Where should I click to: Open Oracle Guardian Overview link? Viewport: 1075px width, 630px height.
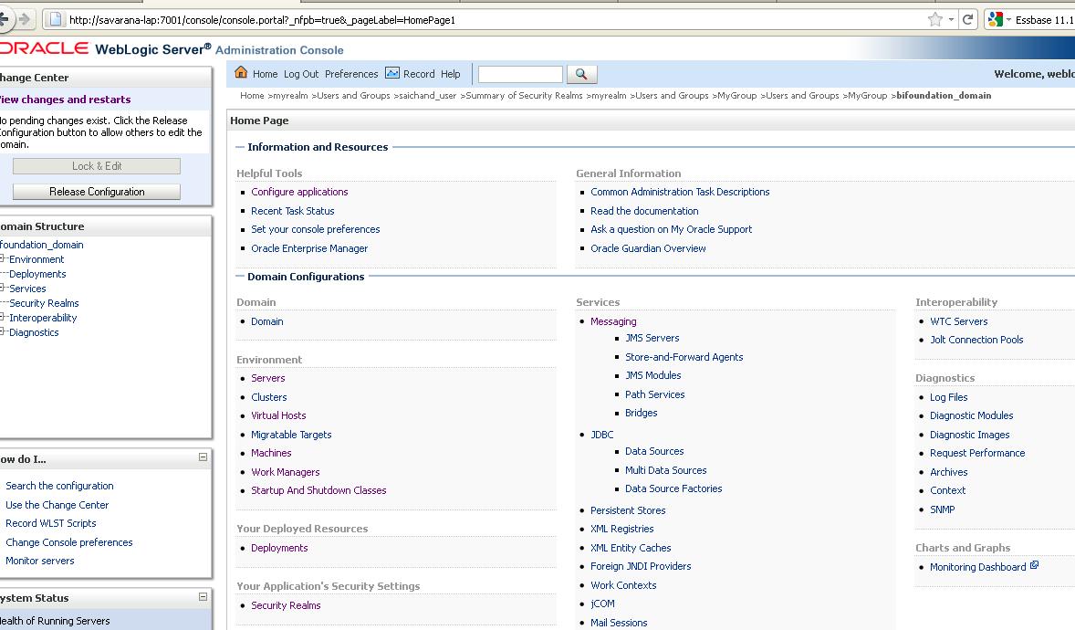(x=648, y=248)
